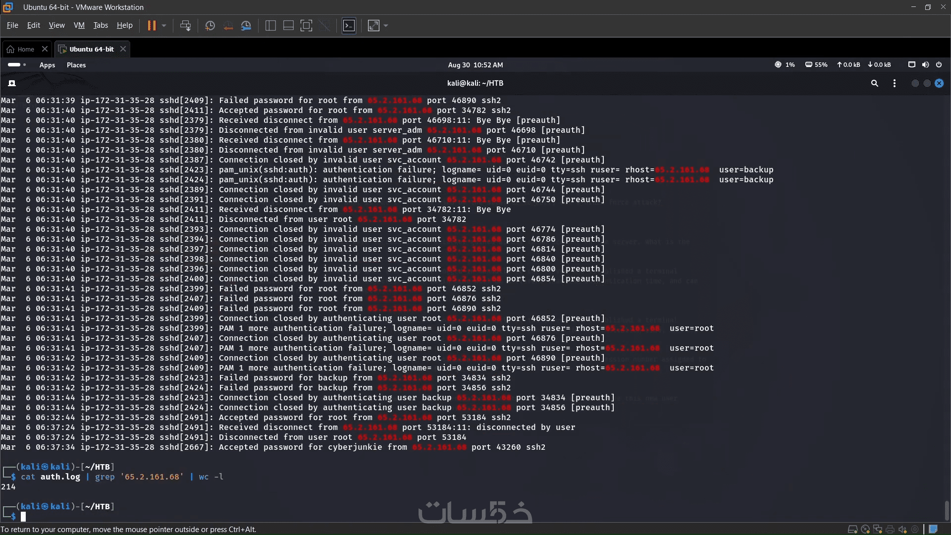Screen dimensions: 951x535
Task: Click Send Ctrl+Alt+Del icon
Action: pos(185,25)
